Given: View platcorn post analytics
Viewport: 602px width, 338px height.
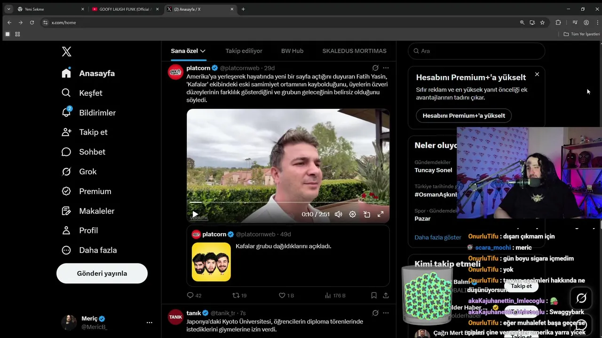Looking at the screenshot, I should coord(335,295).
